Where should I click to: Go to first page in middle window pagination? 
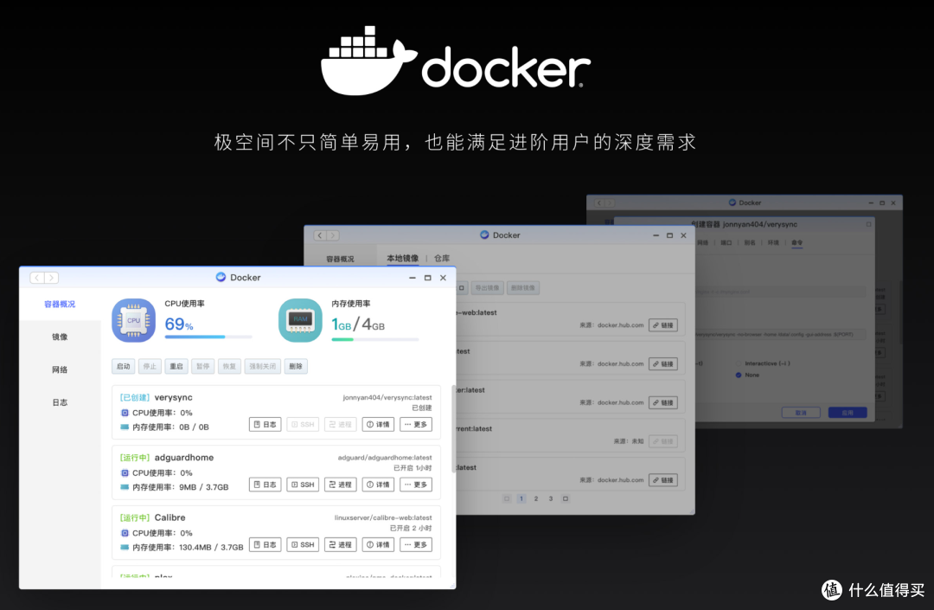pyautogui.click(x=506, y=498)
